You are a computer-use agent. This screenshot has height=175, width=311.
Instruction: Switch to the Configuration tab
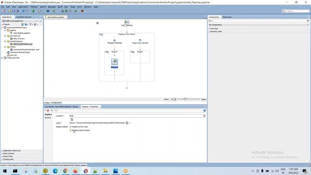(x=56, y=103)
